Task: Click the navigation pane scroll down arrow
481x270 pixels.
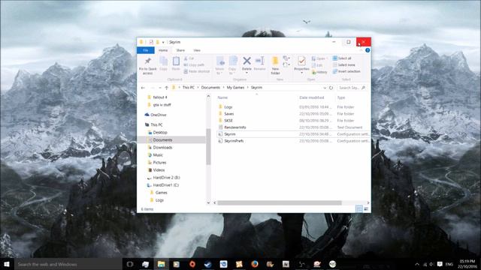Action: pyautogui.click(x=208, y=202)
